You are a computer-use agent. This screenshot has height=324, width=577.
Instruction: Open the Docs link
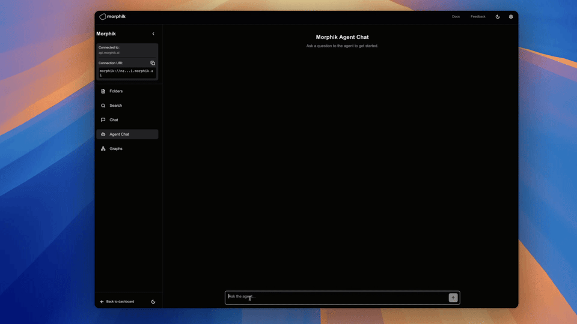456,17
